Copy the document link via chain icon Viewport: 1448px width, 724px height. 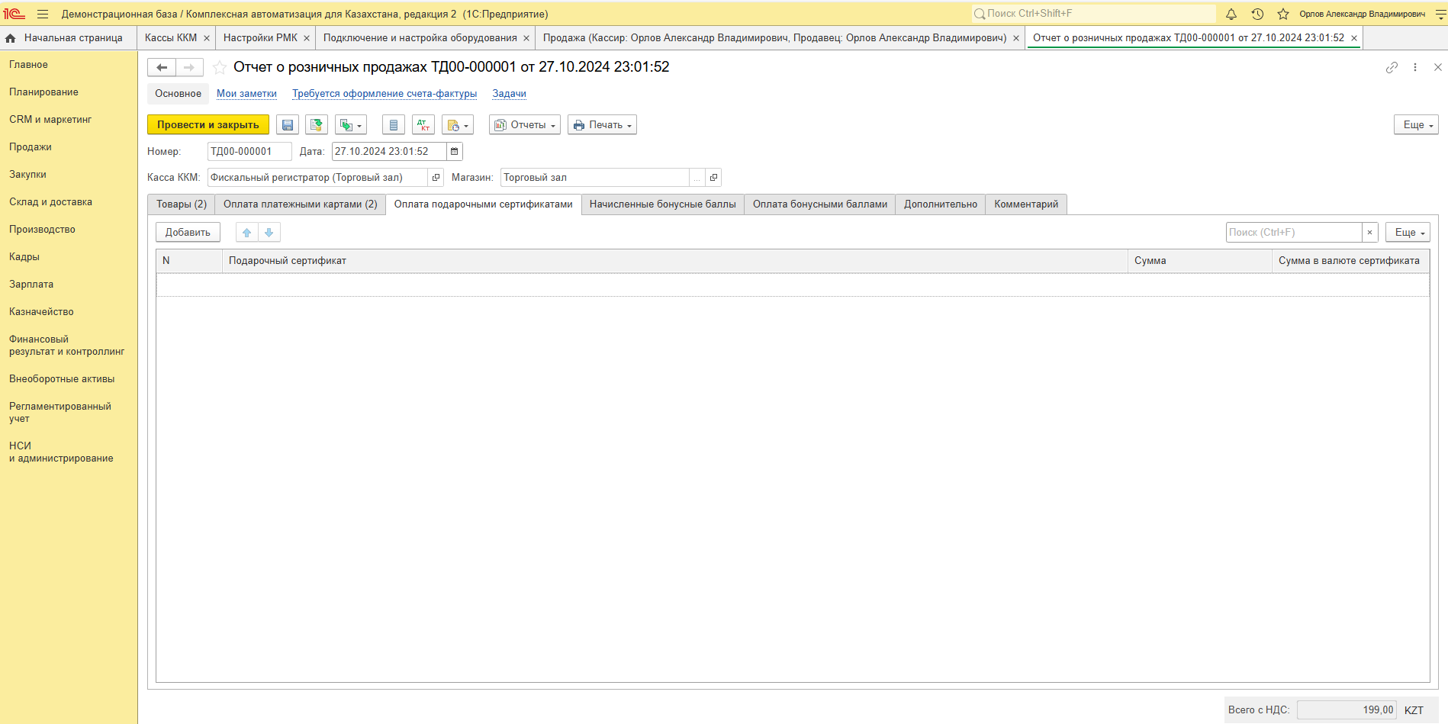pos(1392,67)
